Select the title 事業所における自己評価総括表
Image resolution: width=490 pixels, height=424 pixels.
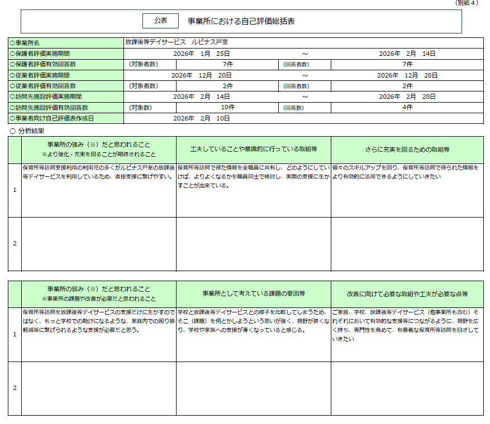[241, 22]
